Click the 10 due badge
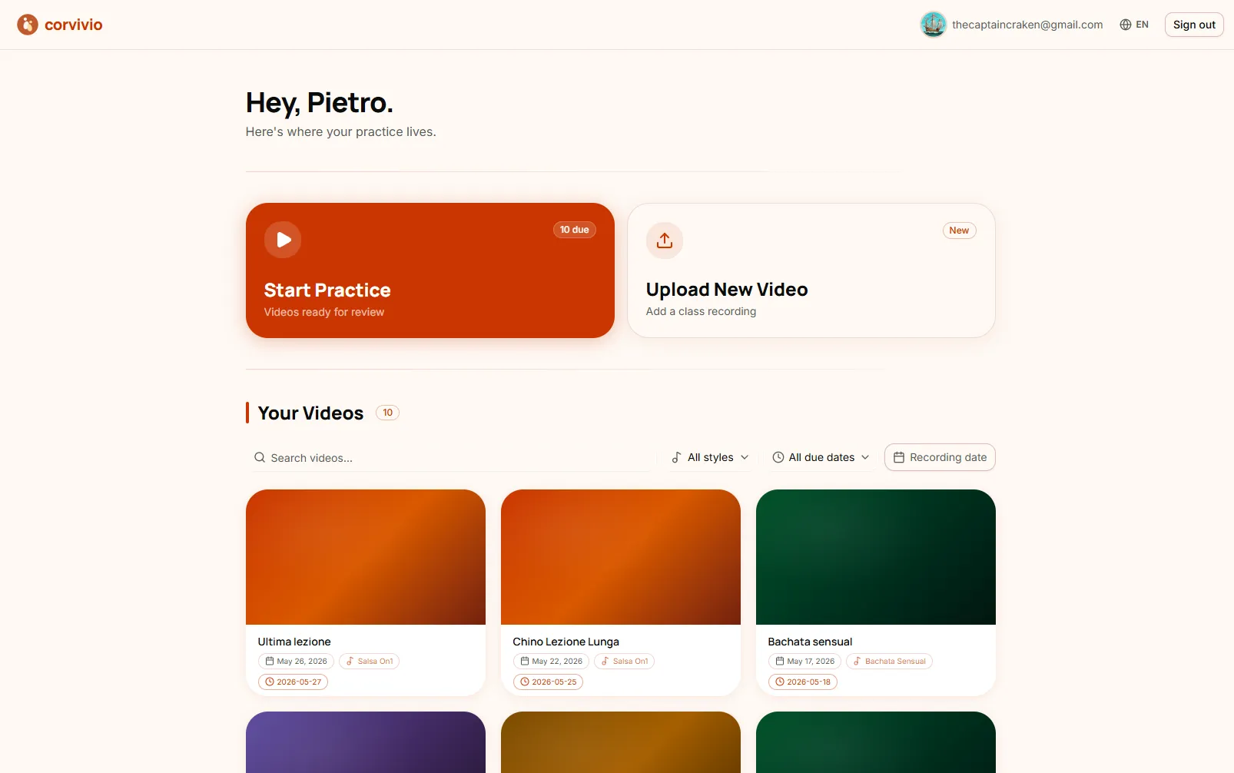Viewport: 1234px width, 773px height. click(575, 230)
